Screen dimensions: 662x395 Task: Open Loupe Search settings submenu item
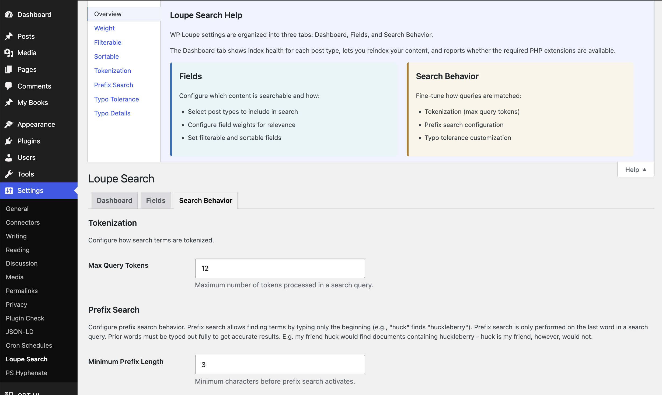26,359
